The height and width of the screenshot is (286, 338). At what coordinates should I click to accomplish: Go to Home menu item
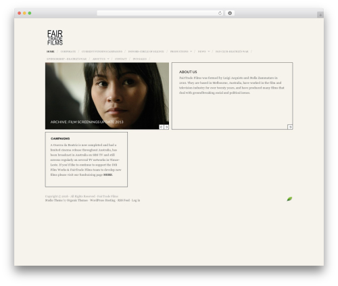pyautogui.click(x=50, y=51)
